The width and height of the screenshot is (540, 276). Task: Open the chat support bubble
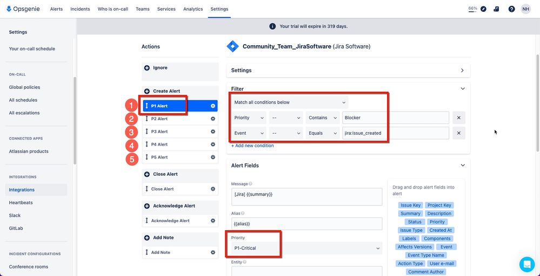(x=527, y=264)
